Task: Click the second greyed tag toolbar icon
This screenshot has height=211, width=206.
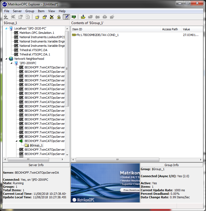Action: tap(98, 17)
